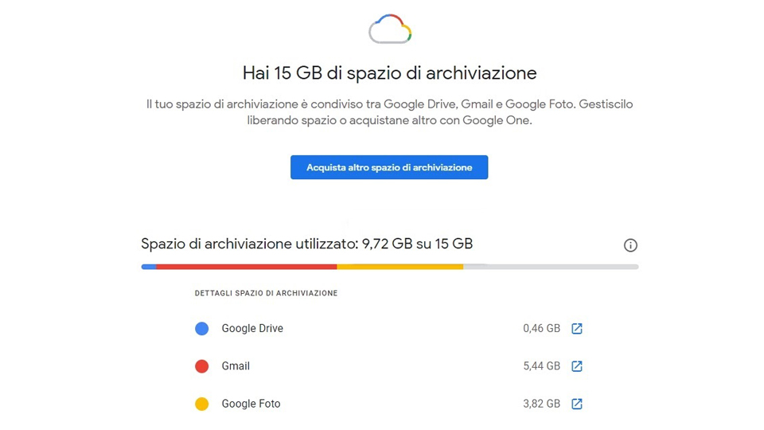Open Google Foto storage external link icon

tap(577, 404)
